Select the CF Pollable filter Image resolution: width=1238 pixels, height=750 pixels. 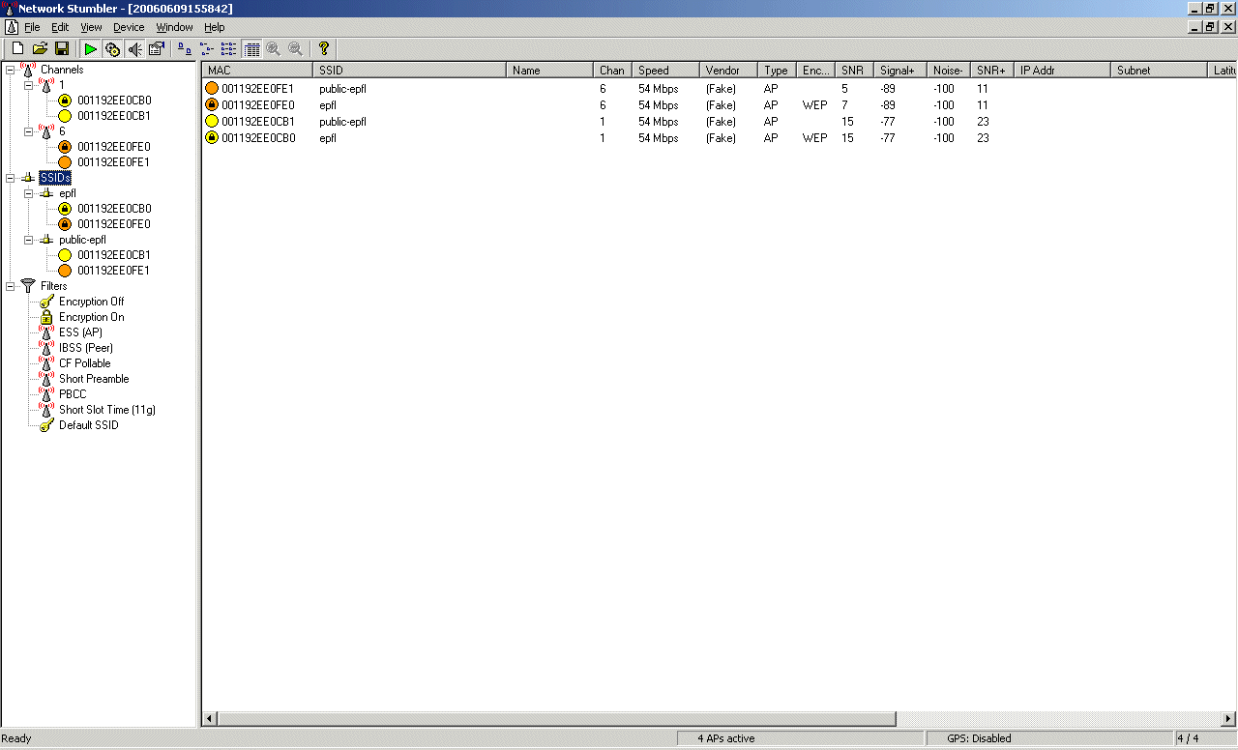click(x=84, y=363)
